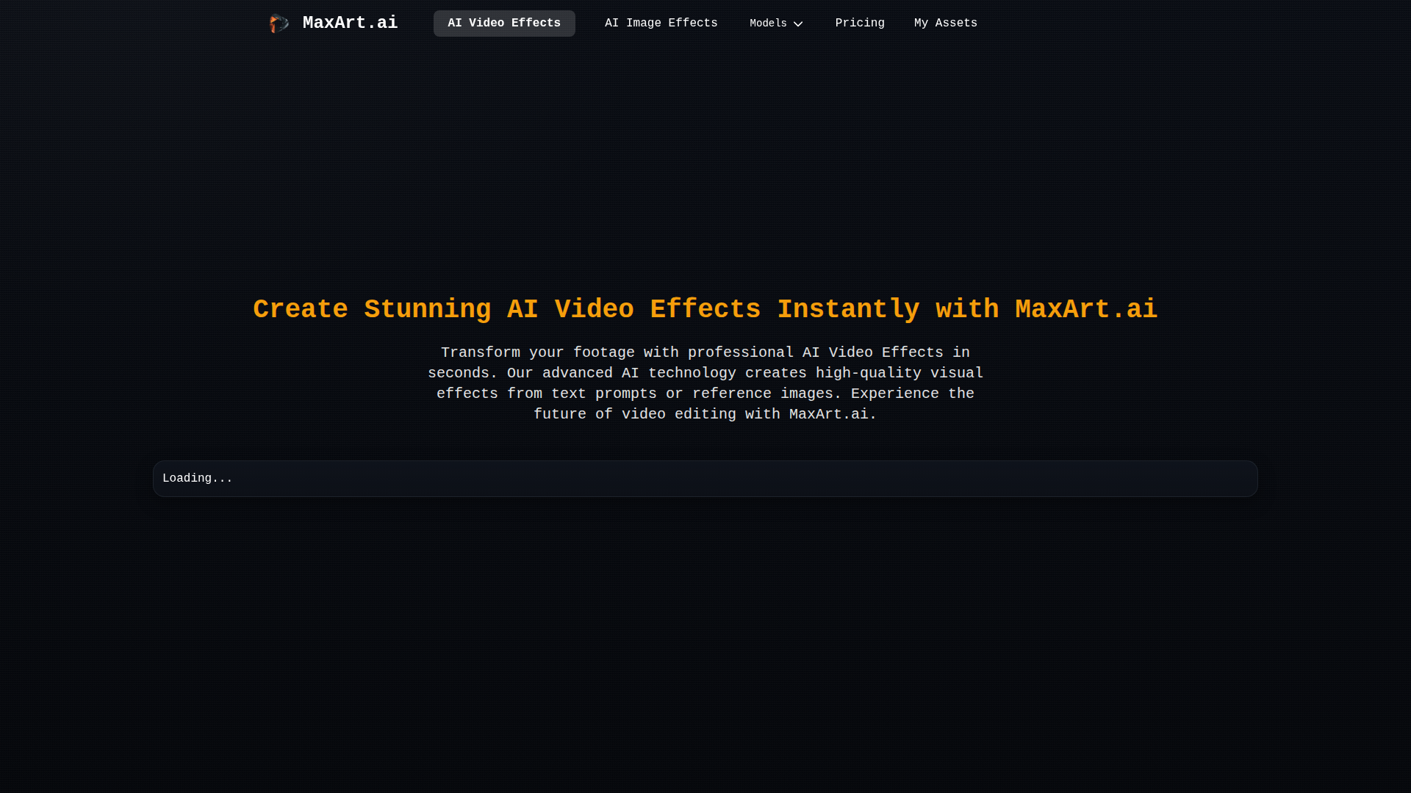Viewport: 1411px width, 793px height.
Task: Click the MaxArt.ai bird logo icon
Action: point(279,23)
